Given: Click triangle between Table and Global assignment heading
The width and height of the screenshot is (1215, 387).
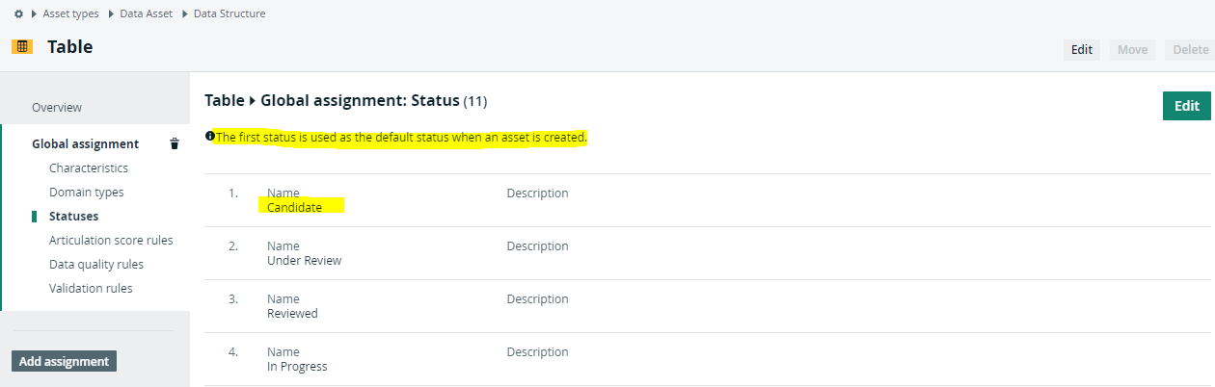Looking at the screenshot, I should coord(253,100).
